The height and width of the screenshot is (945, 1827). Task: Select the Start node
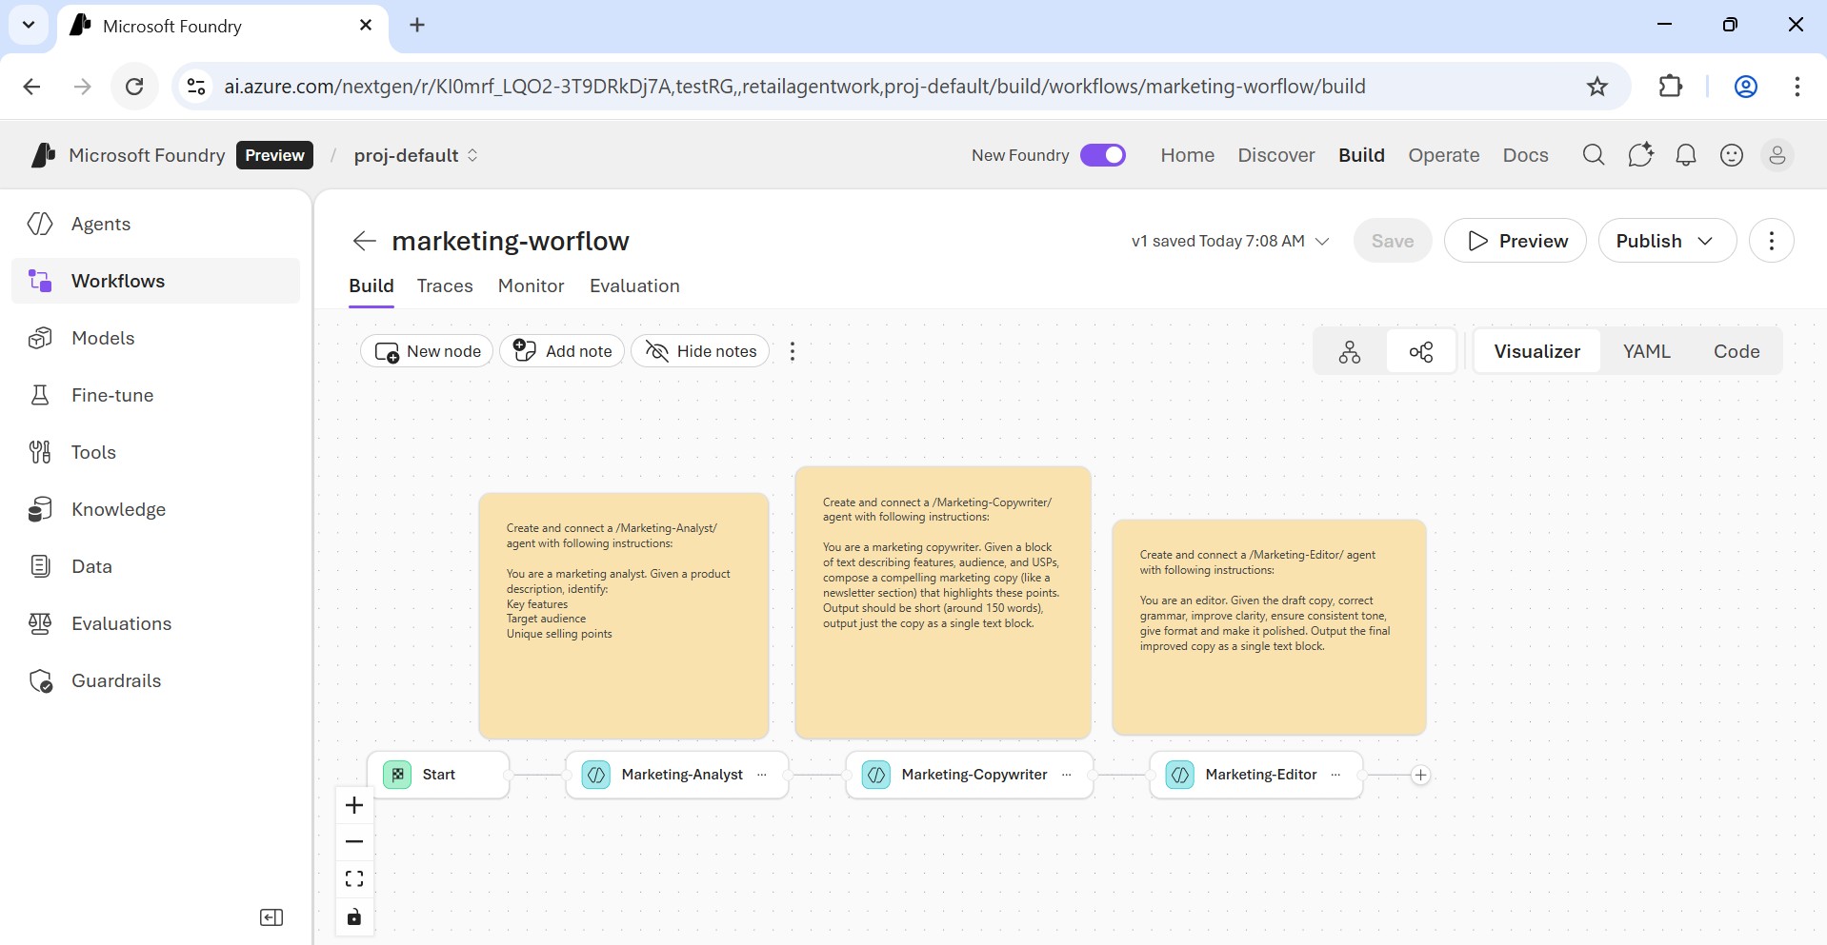click(438, 775)
